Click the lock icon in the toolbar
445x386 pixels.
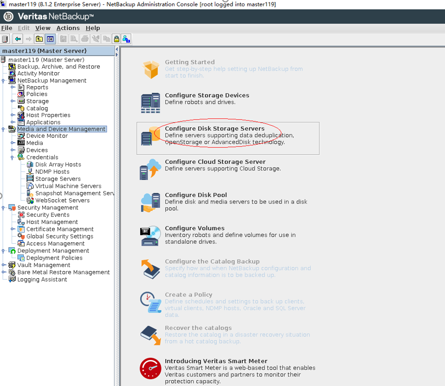click(x=116, y=39)
